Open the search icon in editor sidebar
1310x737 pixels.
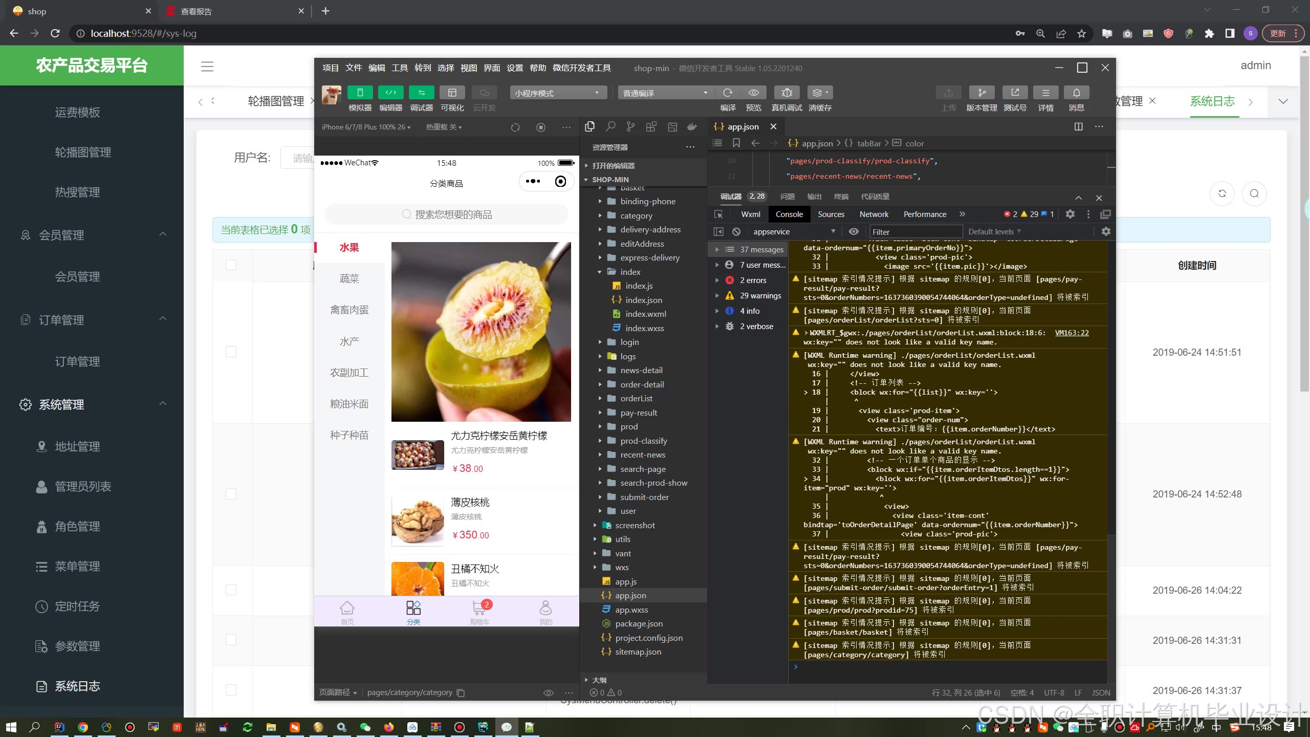(610, 126)
